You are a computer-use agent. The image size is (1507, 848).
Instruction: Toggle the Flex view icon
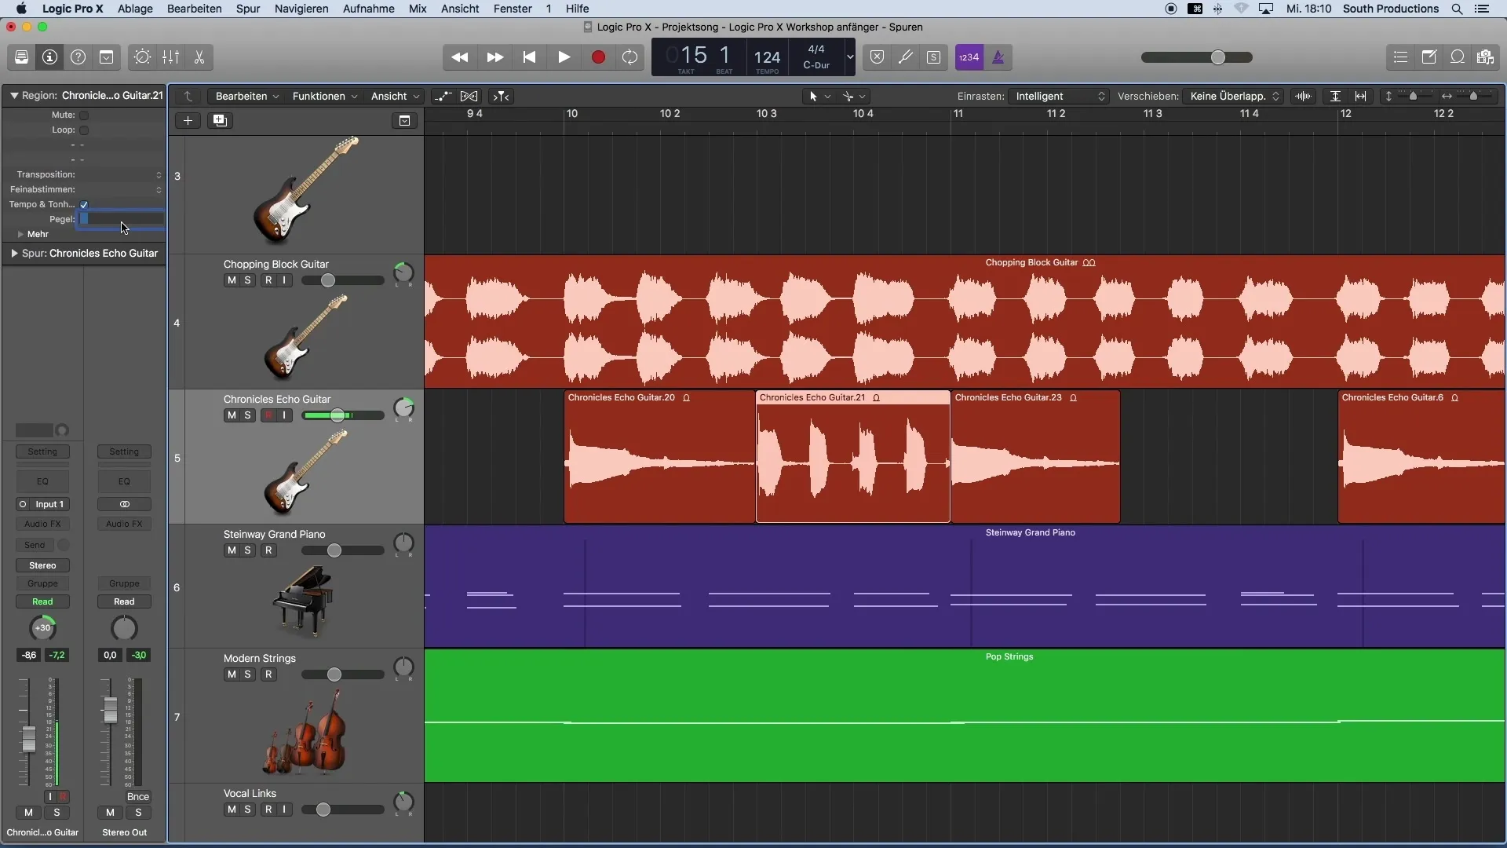coord(469,96)
